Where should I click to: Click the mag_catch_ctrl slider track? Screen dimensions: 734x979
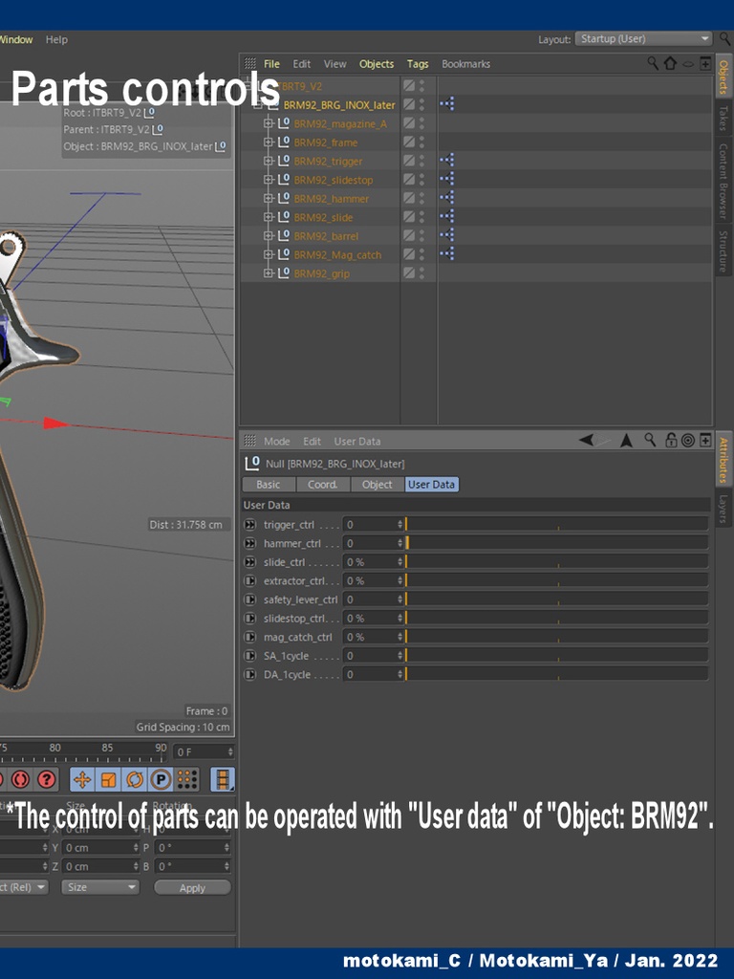pos(557,637)
